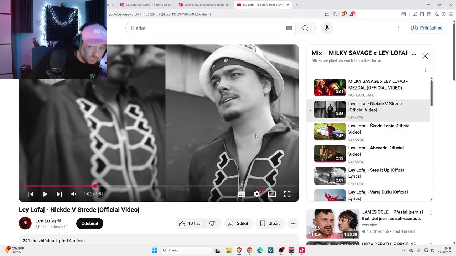Select Ley Lofaj - Varuj Dušu playlist item
The width and height of the screenshot is (456, 256).
[368, 195]
